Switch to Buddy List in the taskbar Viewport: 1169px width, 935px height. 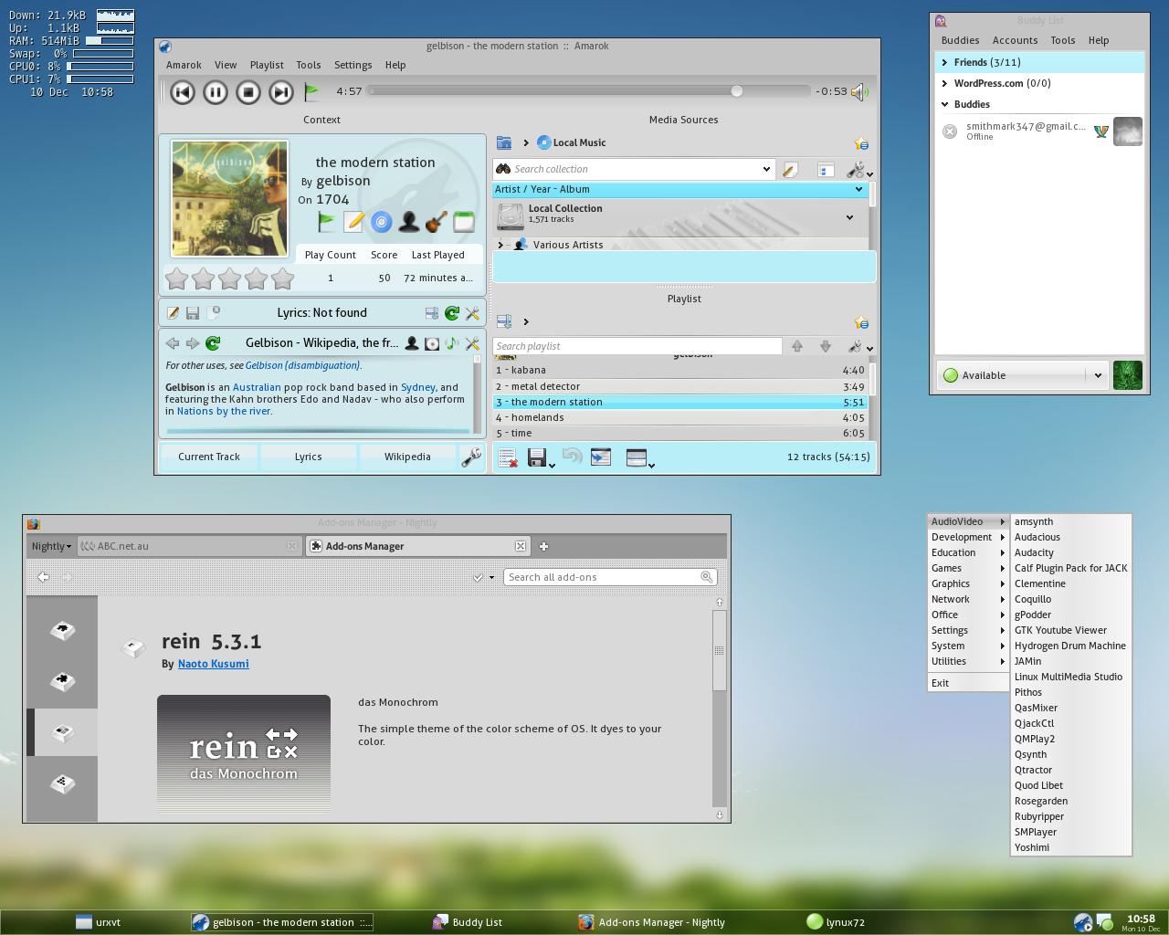click(468, 922)
